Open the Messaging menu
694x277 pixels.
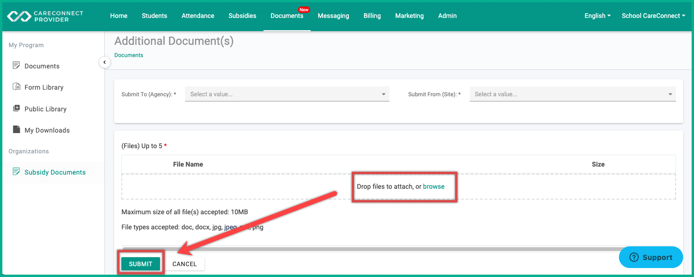[333, 16]
